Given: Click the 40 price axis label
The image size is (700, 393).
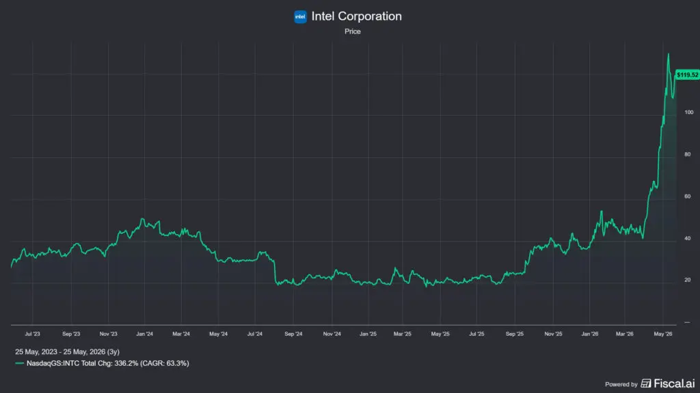Looking at the screenshot, I should [688, 238].
